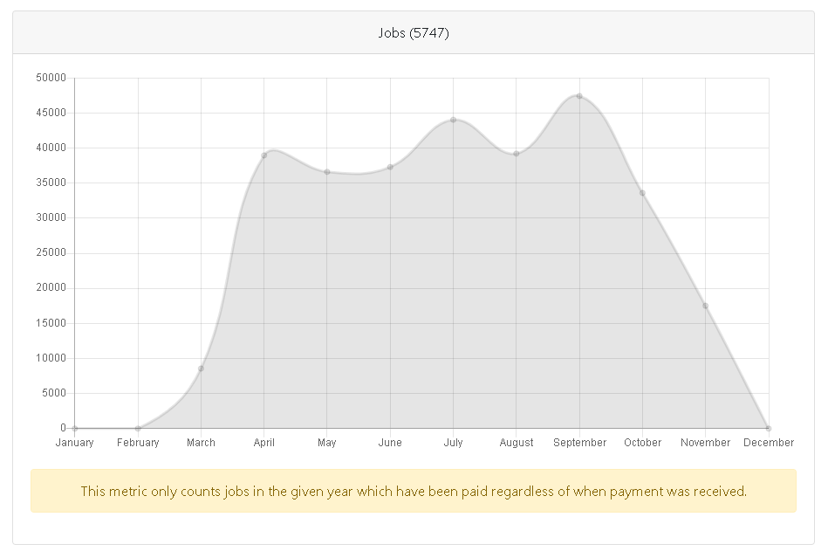
Task: Select the March data point
Action: pos(201,369)
